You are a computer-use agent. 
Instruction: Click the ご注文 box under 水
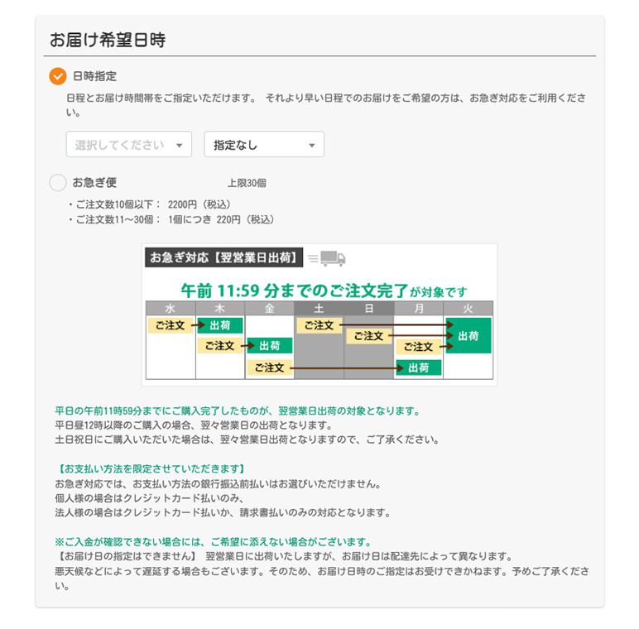click(171, 325)
